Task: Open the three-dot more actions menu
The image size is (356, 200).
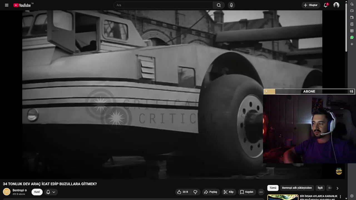Action: pos(261,192)
